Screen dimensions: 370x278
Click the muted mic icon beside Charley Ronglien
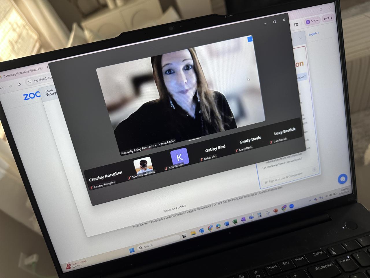[x=92, y=187]
